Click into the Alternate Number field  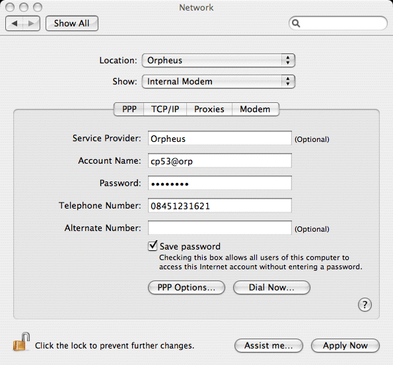pyautogui.click(x=220, y=228)
